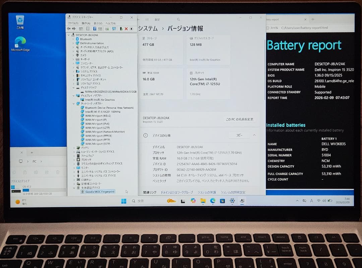
Task: Select the Help icon in Device Manager toolbar
Action: pyautogui.click(x=95, y=29)
